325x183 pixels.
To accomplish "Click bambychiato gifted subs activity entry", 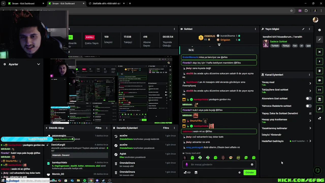I will [77, 165].
